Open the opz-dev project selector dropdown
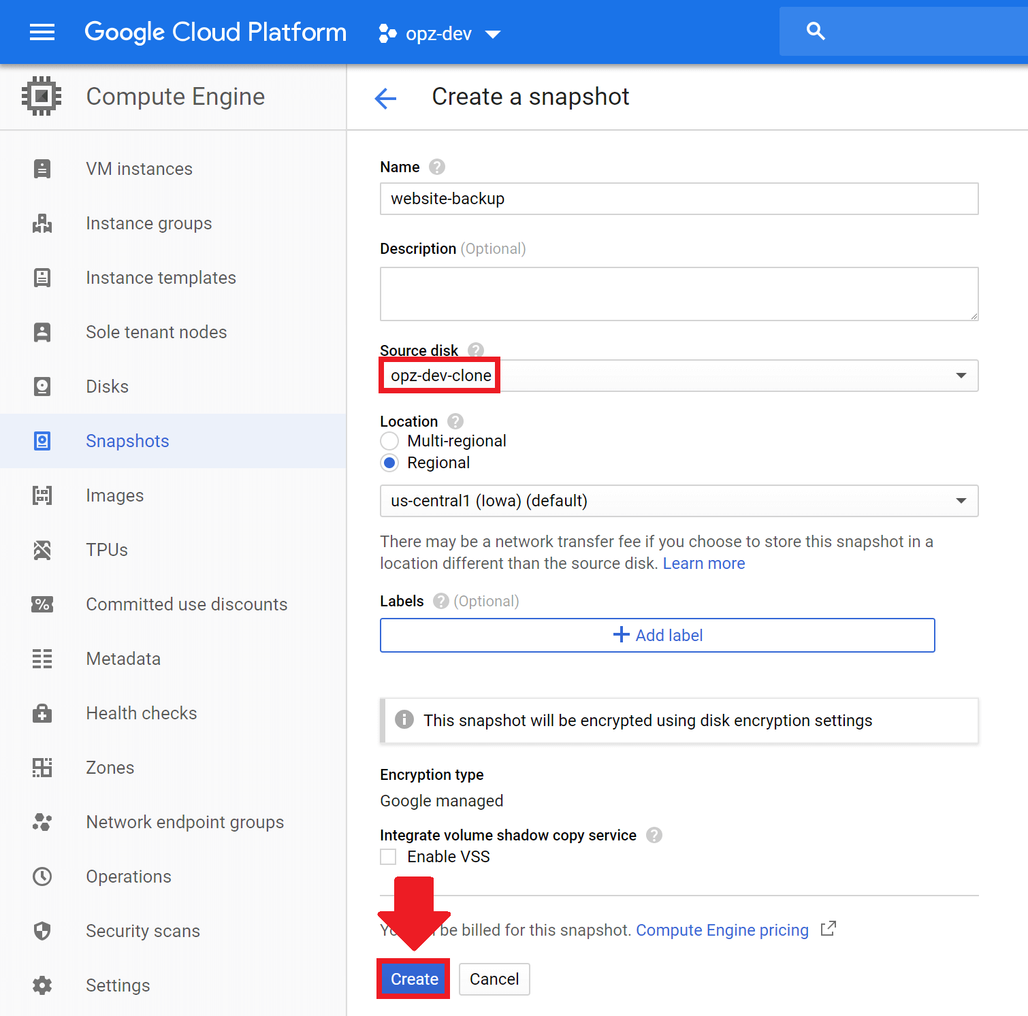Screen dimensions: 1028x1016 point(440,33)
